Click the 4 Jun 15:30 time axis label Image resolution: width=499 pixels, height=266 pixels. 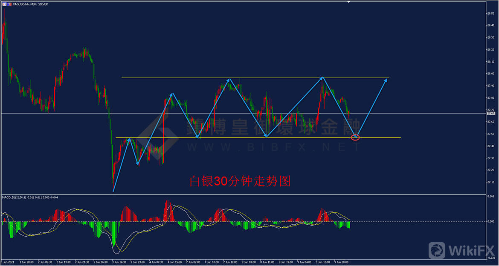174,262
